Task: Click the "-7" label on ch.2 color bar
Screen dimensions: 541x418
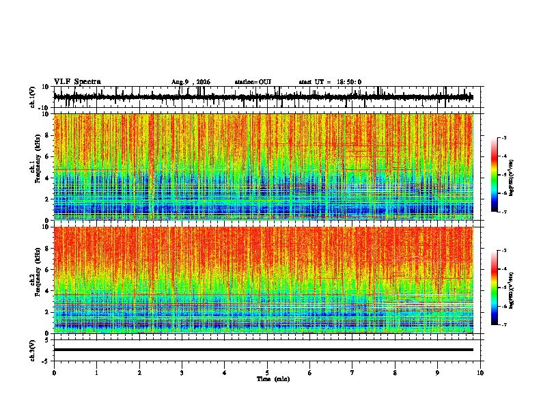Action: click(x=504, y=324)
